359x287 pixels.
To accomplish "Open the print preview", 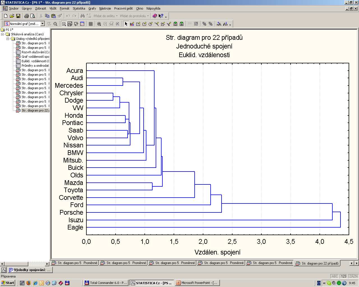I will pyautogui.click(x=33, y=16).
